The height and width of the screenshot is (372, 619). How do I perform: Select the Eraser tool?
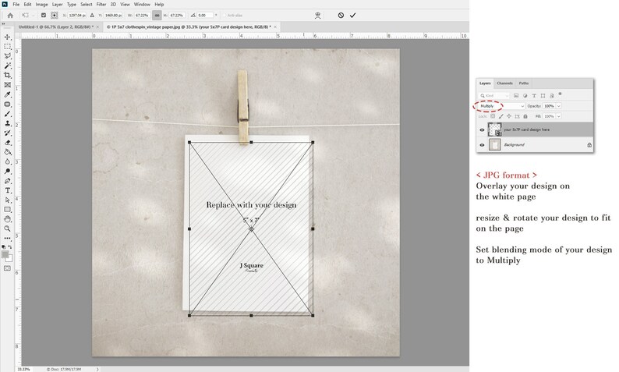pos(8,143)
